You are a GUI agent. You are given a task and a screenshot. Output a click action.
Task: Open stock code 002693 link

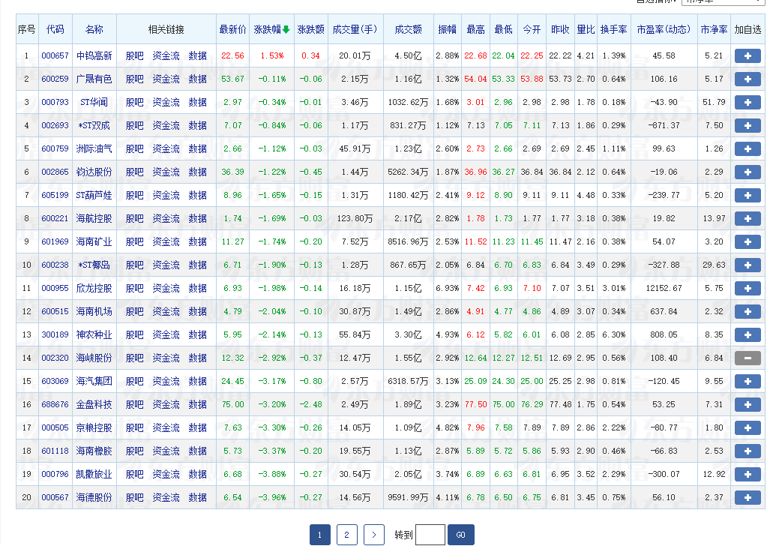point(55,126)
